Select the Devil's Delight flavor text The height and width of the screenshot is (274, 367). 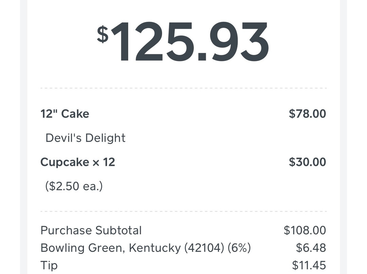[x=85, y=138]
